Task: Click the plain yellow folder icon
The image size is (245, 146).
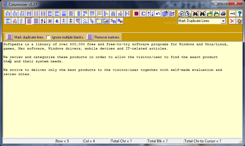Action: click(x=99, y=21)
